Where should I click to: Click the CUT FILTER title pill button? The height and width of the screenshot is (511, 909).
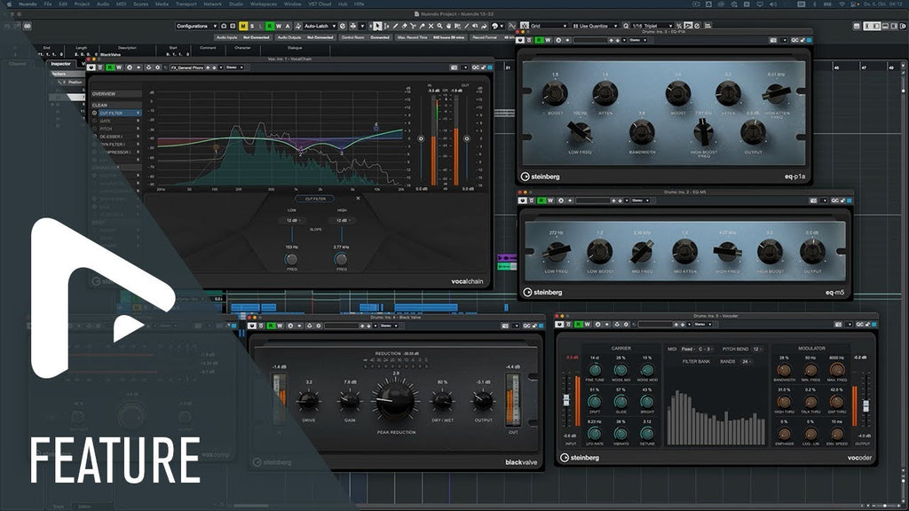[x=315, y=199]
